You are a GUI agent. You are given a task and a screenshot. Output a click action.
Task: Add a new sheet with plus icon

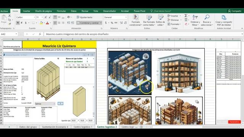(141, 127)
